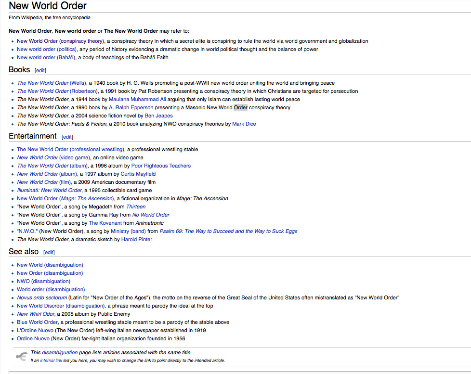Open New world order (politics) link
The width and height of the screenshot is (471, 374).
47,49
